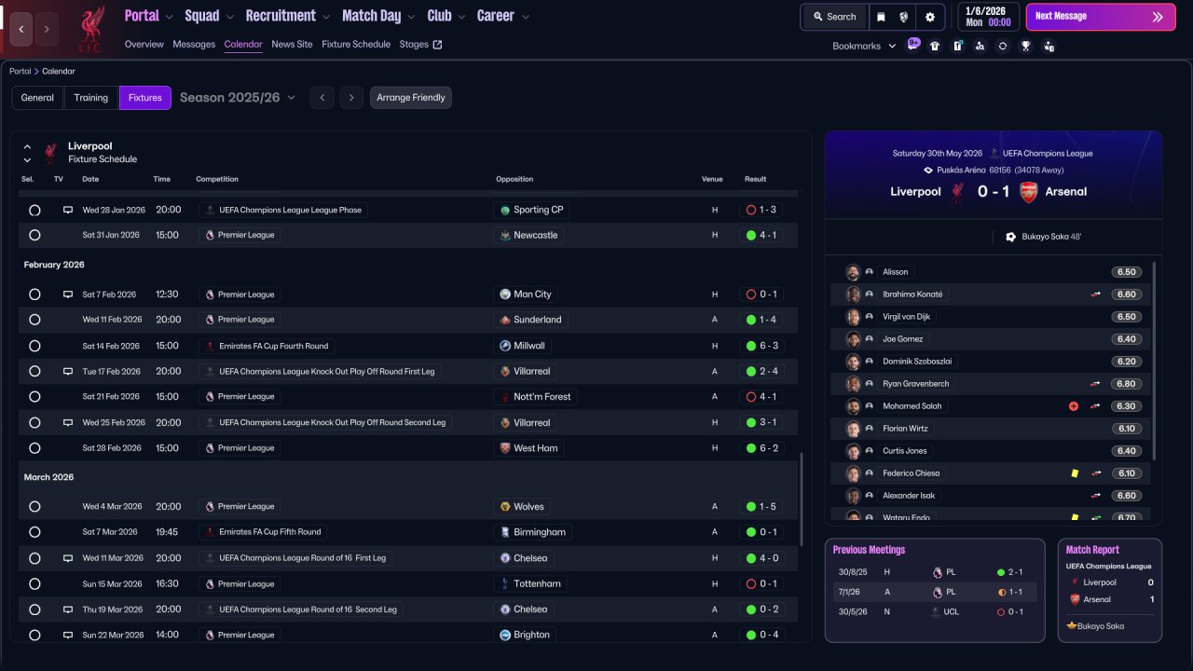Open the world globe icon
1193x671 pixels.
click(x=904, y=17)
